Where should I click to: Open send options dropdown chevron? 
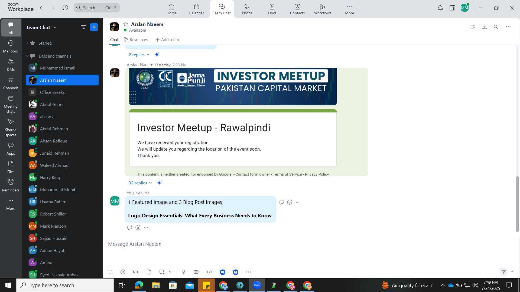point(512,272)
